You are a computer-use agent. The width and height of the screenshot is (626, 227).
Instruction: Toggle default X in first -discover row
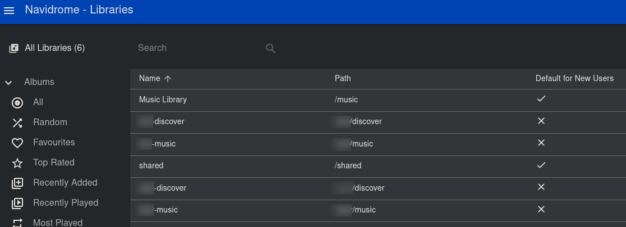coord(541,121)
